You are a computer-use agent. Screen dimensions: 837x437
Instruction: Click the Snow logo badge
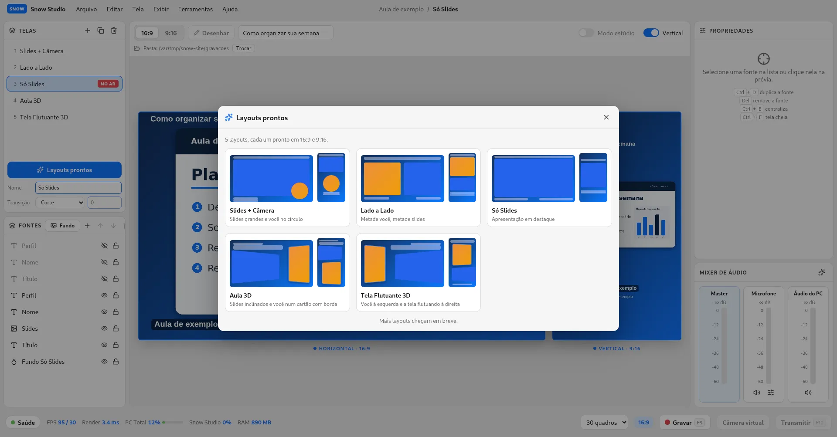tap(17, 9)
